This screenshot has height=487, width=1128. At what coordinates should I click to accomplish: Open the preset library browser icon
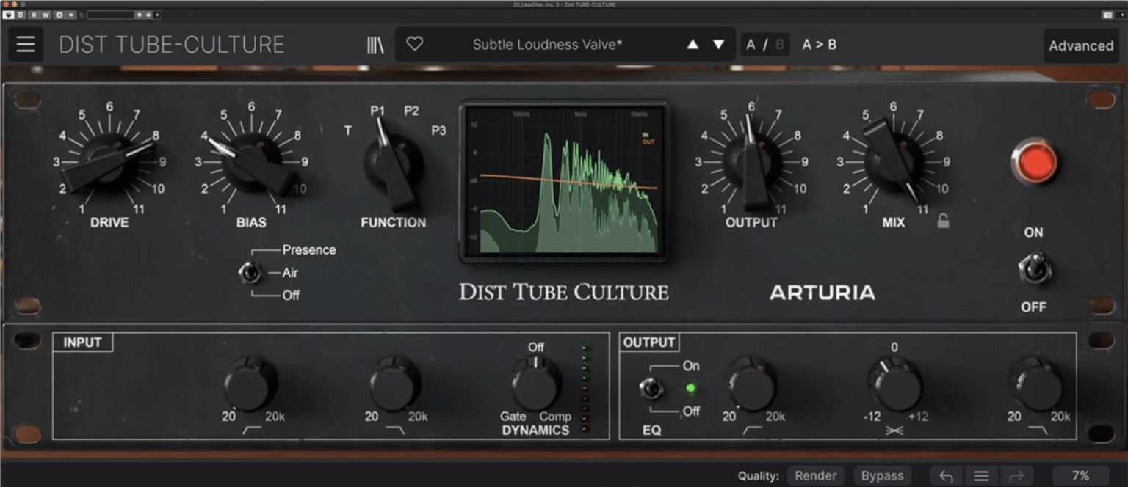[x=374, y=44]
